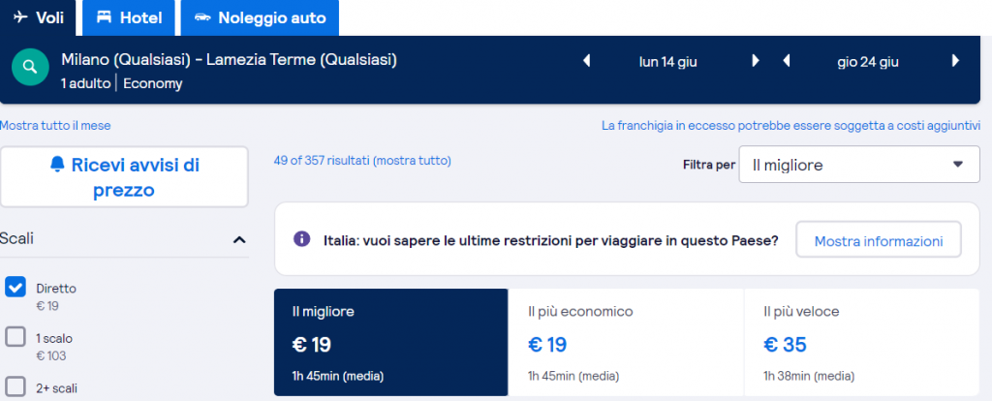Viewport: 992px width, 401px height.
Task: Go to next day after lun 14 giu
Action: tap(756, 61)
